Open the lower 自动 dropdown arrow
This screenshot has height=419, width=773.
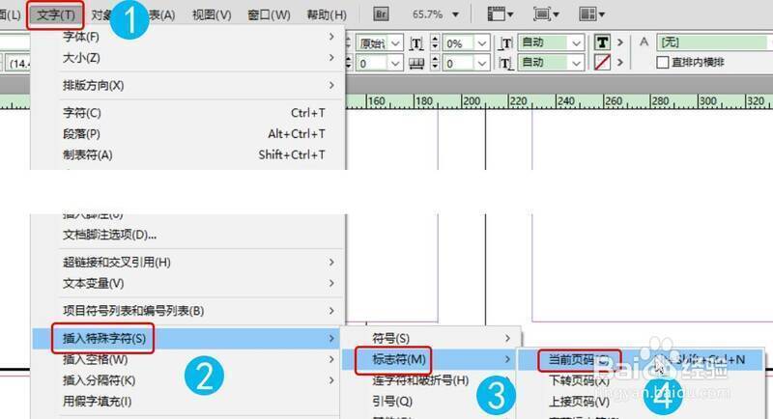tap(576, 63)
